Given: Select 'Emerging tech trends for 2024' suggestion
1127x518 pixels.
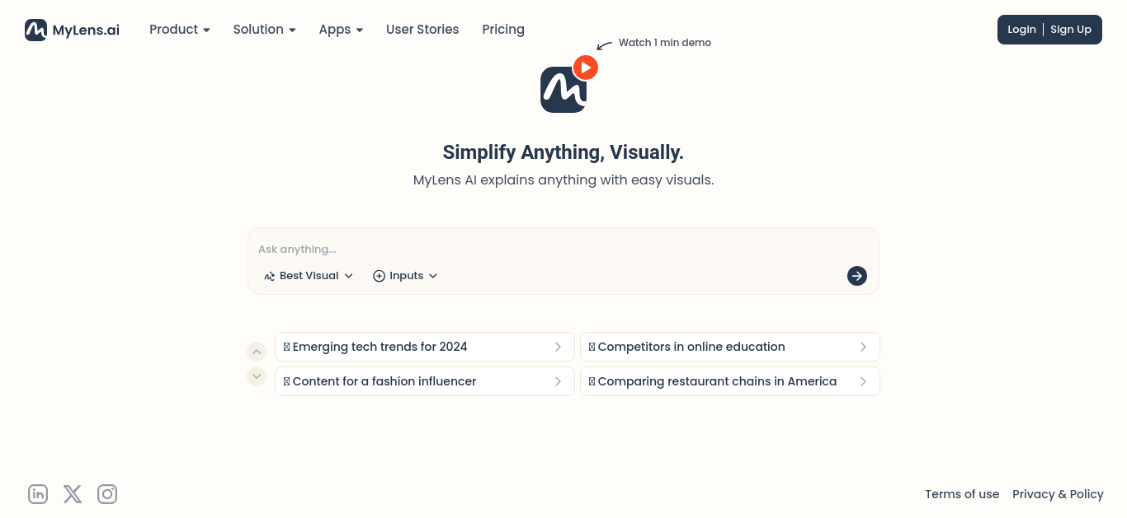Looking at the screenshot, I should click(x=424, y=347).
